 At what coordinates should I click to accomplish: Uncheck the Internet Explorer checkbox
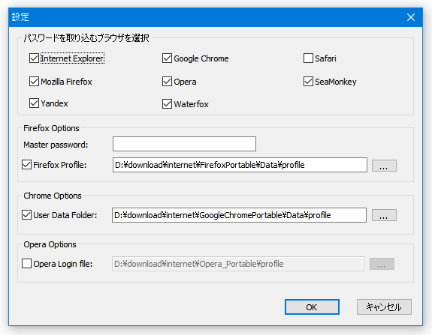click(34, 58)
